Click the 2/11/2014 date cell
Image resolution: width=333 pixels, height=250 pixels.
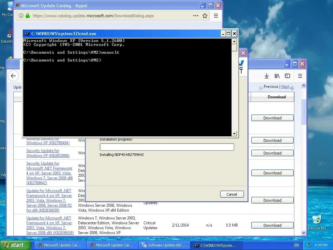click(x=180, y=225)
